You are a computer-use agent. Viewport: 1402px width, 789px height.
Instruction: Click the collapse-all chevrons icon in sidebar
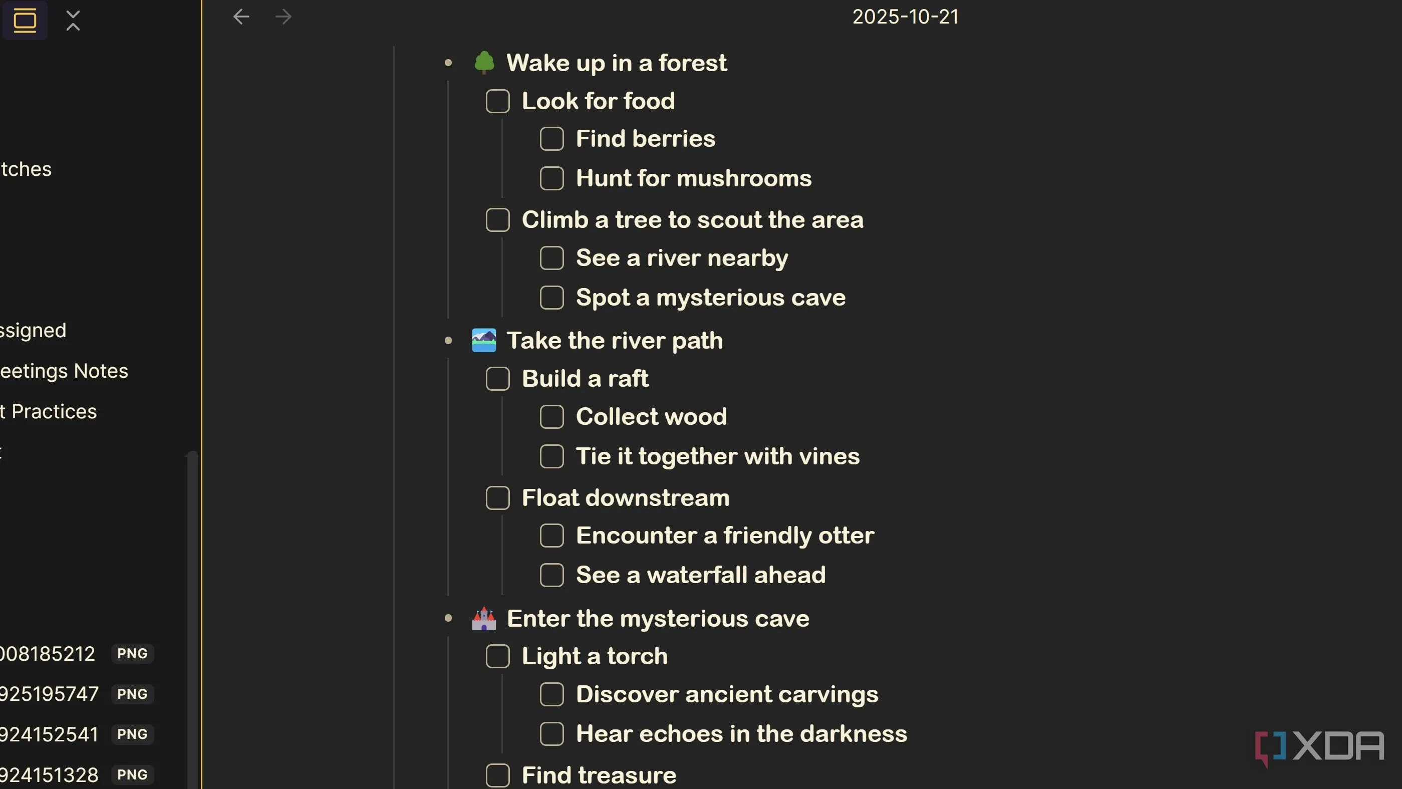click(73, 21)
